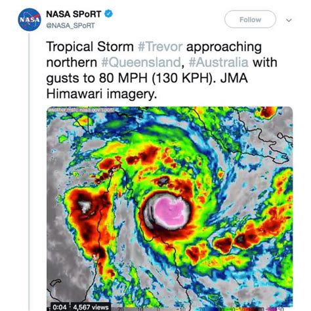Click the watermark URL on video

81,110
